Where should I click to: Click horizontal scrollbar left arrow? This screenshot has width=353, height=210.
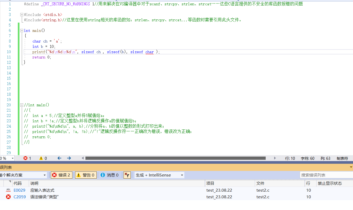point(83,158)
